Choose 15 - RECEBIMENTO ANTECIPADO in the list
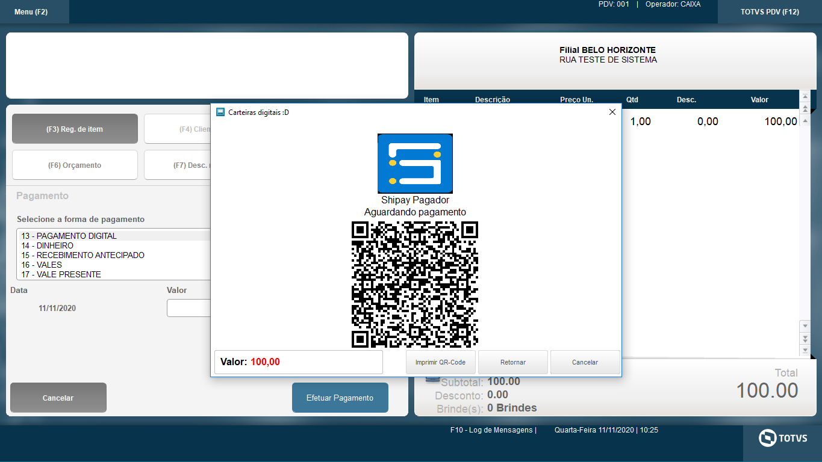 click(x=114, y=255)
